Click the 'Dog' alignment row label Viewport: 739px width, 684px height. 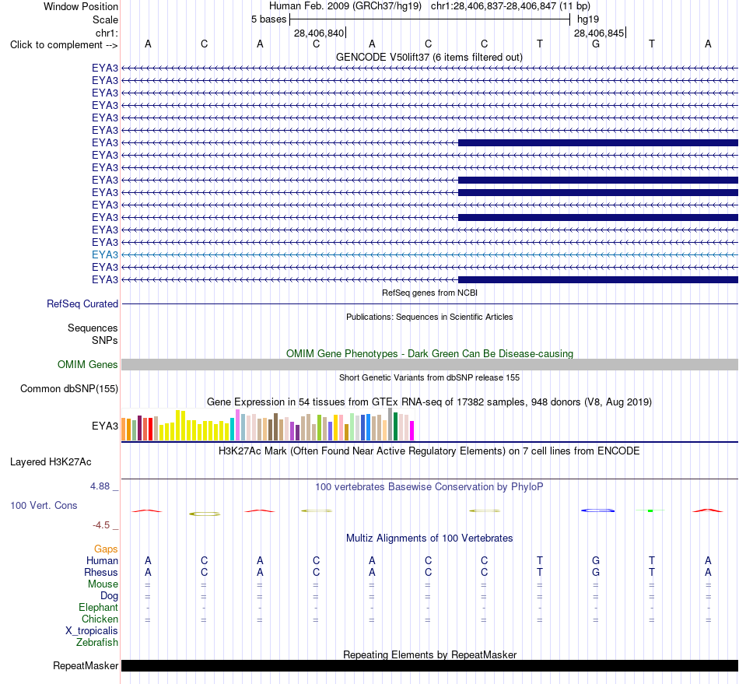110,596
